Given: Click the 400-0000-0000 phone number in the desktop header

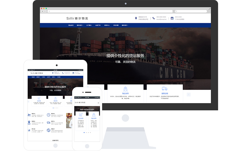Looking at the screenshot, I should tap(161, 17).
